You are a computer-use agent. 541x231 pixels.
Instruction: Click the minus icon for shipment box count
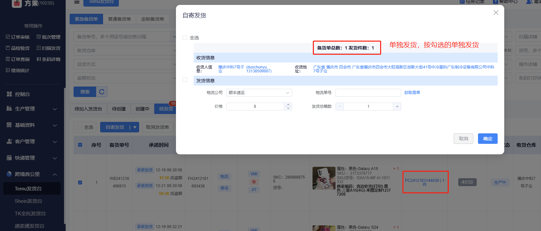[x=340, y=106]
